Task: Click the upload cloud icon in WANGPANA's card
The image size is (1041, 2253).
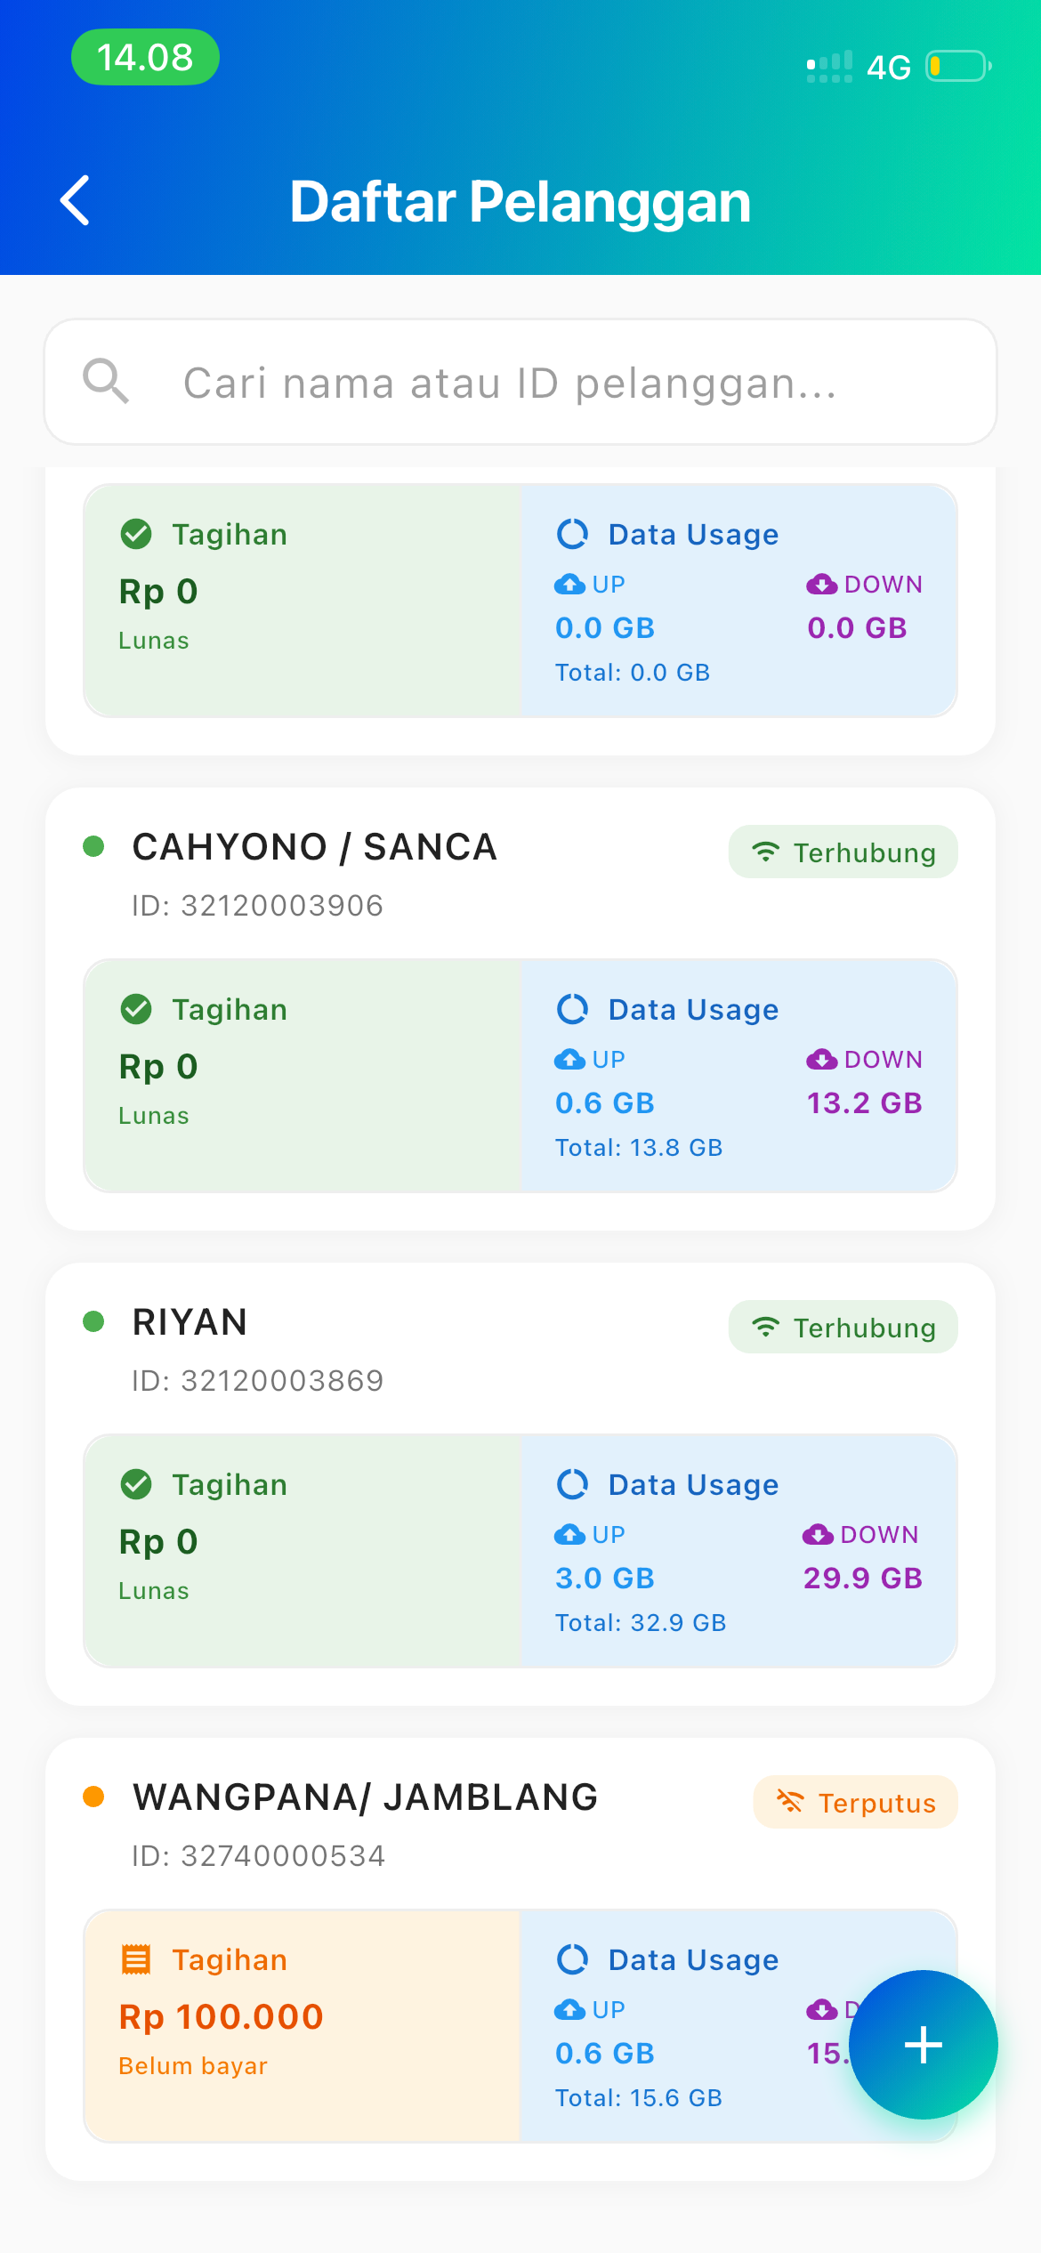Action: coord(569,2009)
